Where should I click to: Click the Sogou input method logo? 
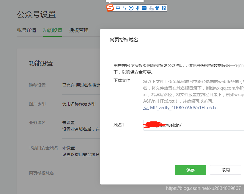click(110, 8)
